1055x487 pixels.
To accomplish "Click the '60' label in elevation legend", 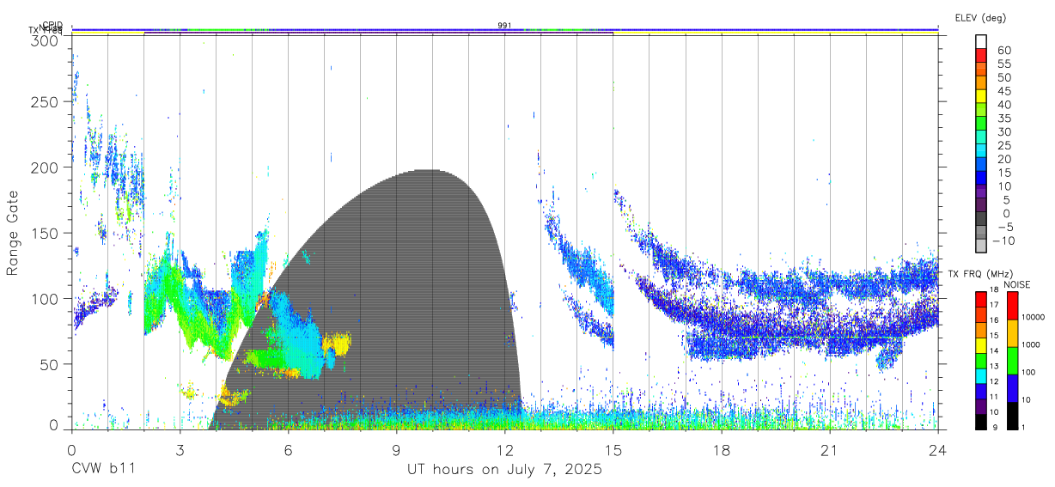I will tap(1004, 50).
